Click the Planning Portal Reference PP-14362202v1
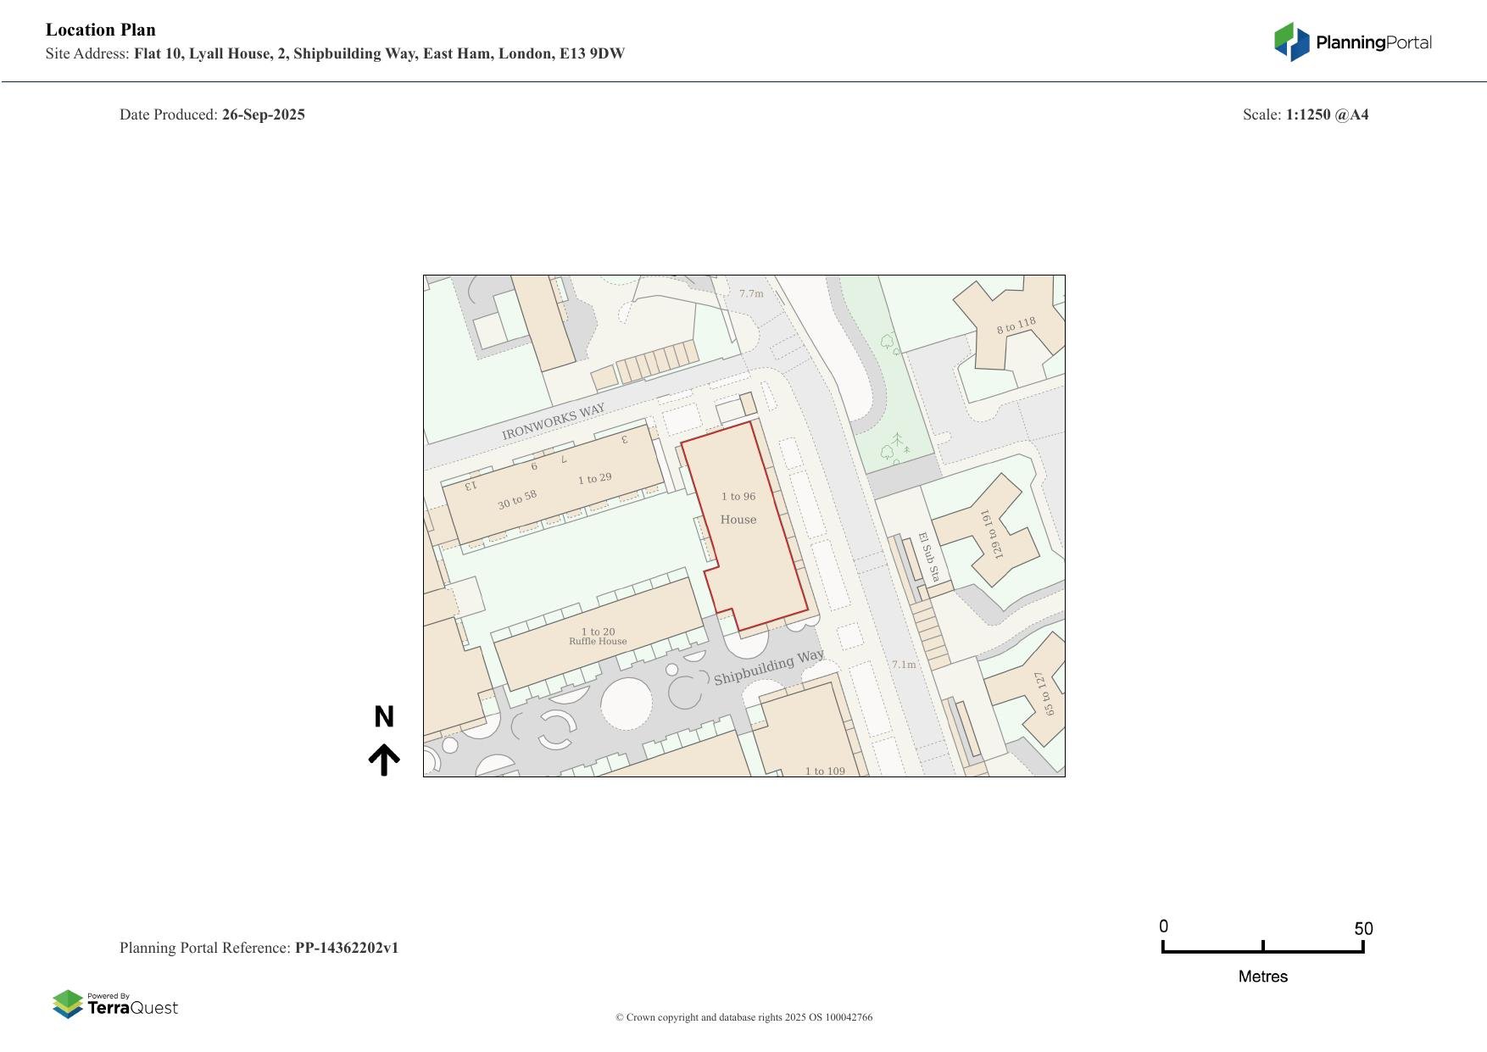1487x1052 pixels. tap(259, 948)
